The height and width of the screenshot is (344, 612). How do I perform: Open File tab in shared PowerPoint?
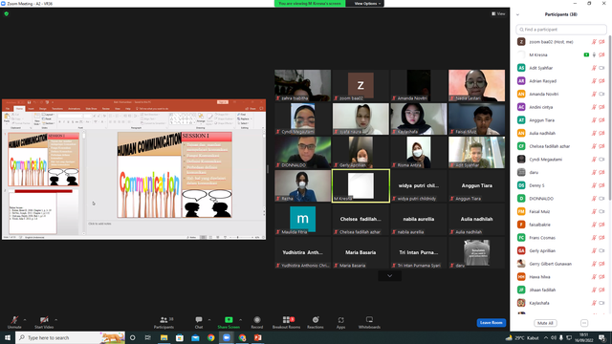pyautogui.click(x=8, y=109)
